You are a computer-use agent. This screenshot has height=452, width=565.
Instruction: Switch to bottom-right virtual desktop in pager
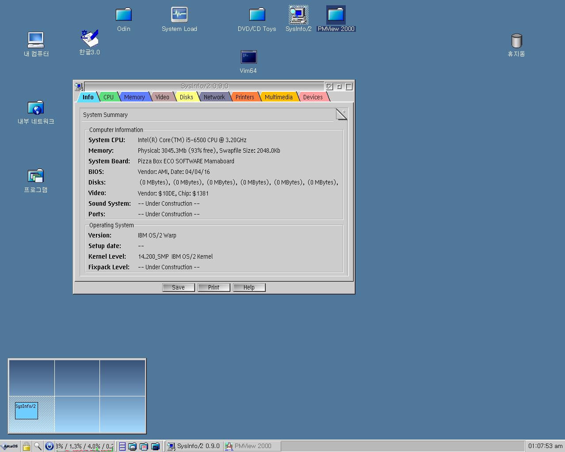(122, 414)
